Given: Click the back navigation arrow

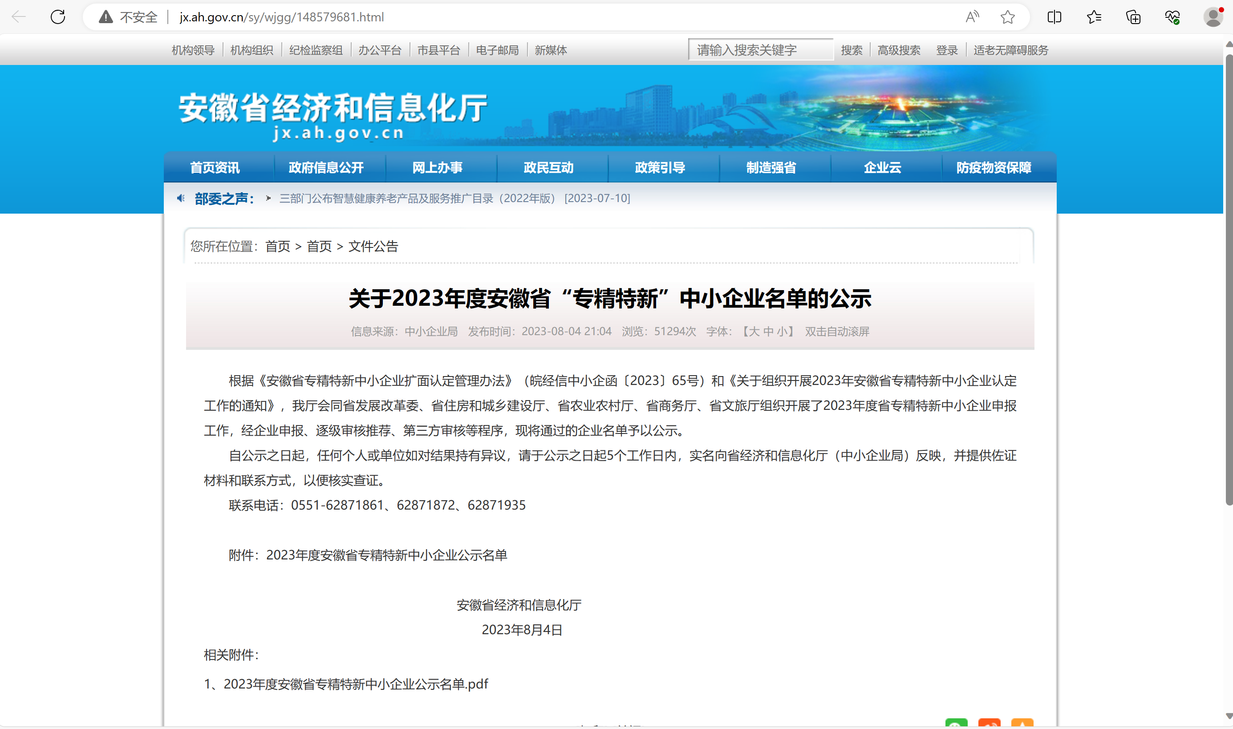Looking at the screenshot, I should click(18, 17).
